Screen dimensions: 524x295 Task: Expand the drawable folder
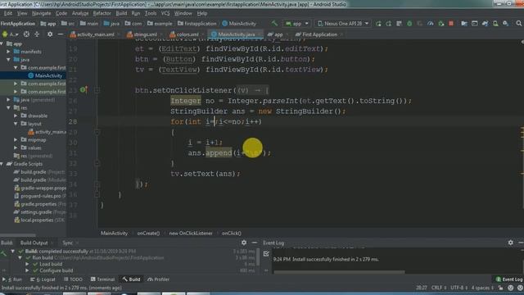(16, 116)
